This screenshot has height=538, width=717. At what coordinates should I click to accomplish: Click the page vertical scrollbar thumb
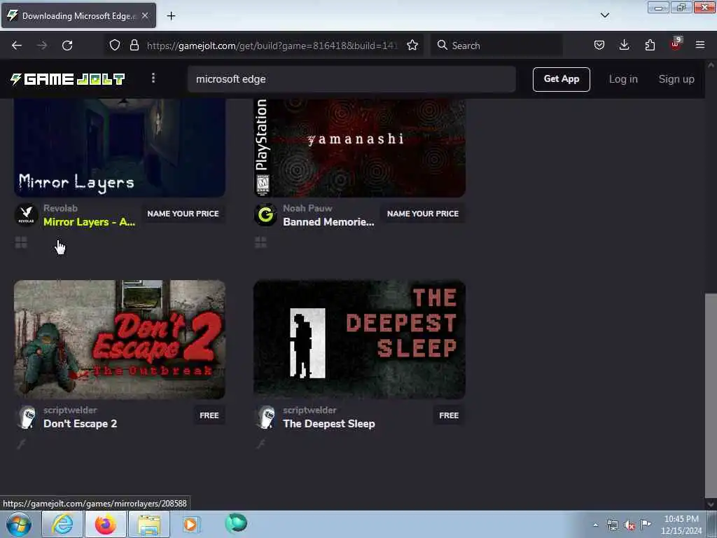[711, 395]
